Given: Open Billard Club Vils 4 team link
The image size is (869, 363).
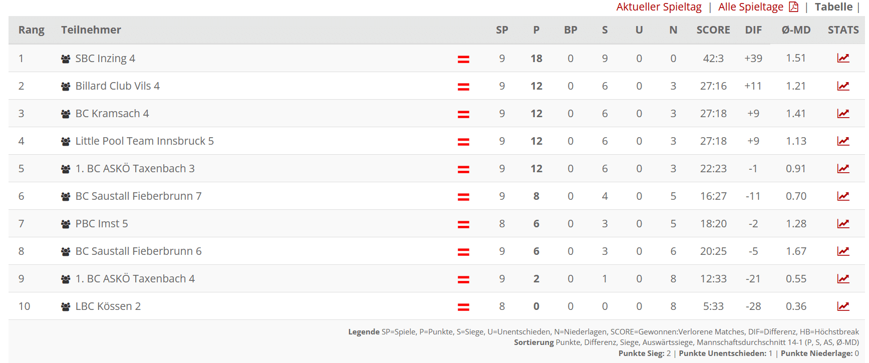Looking at the screenshot, I should 117,86.
